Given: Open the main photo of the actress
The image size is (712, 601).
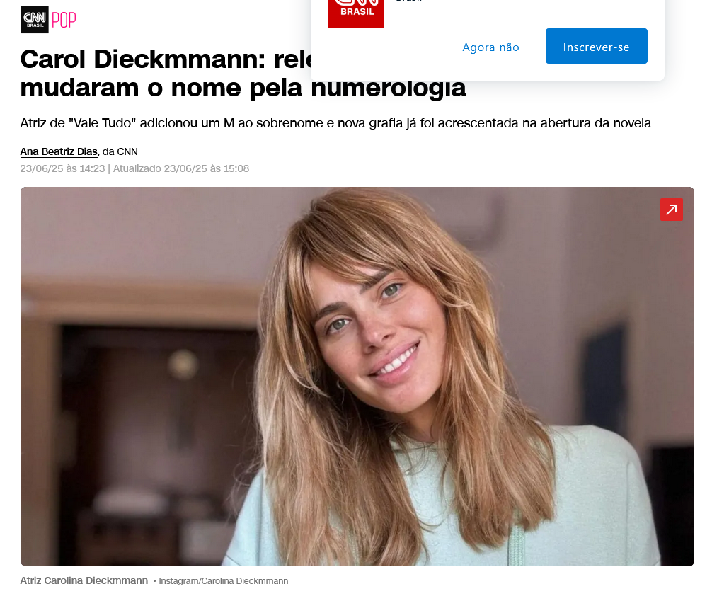Looking at the screenshot, I should [x=357, y=376].
